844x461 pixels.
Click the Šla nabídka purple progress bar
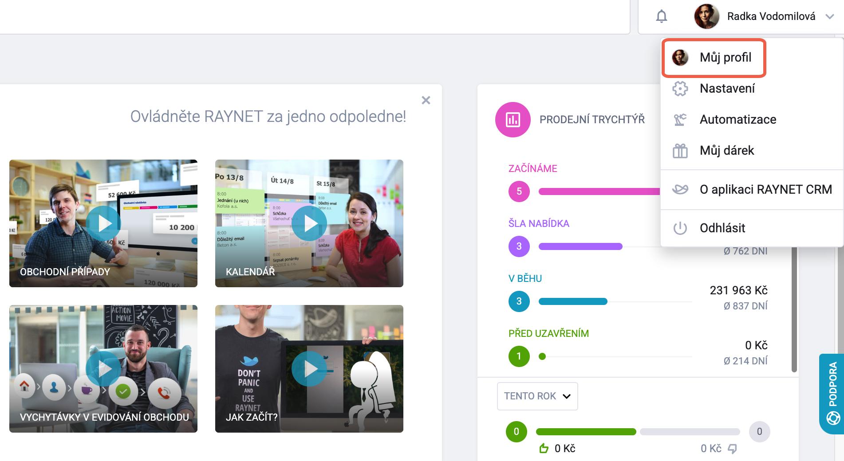point(580,246)
